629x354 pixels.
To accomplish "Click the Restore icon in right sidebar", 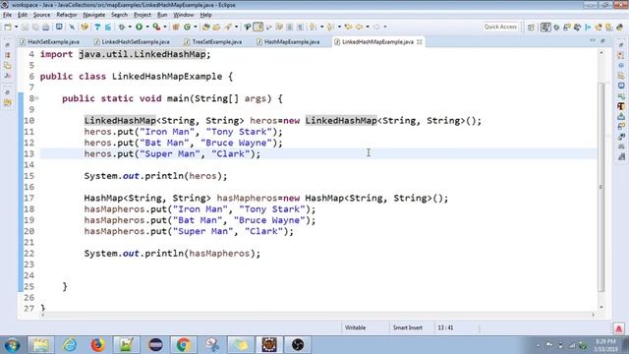I will [x=621, y=44].
